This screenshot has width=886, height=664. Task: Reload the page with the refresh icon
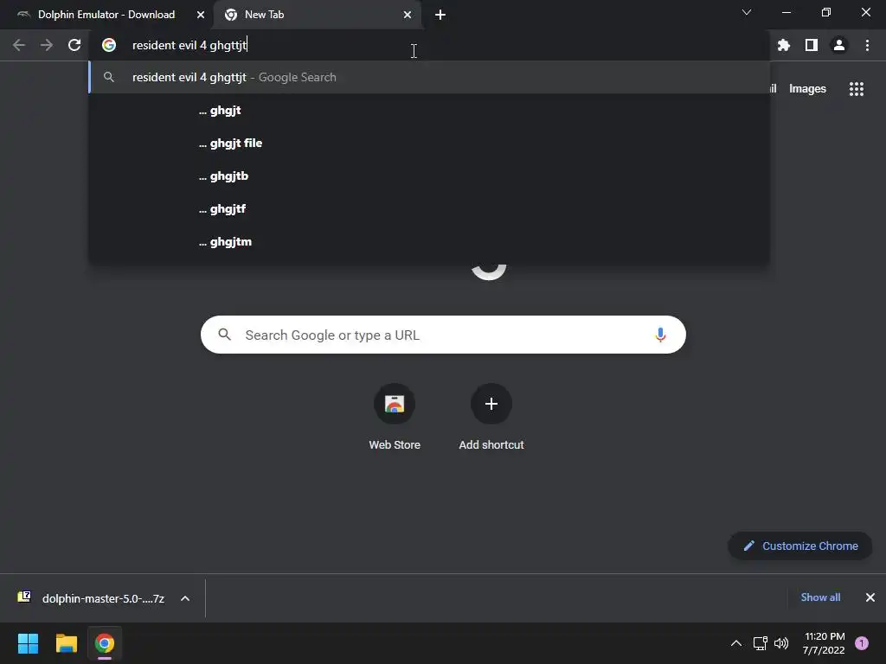point(74,45)
